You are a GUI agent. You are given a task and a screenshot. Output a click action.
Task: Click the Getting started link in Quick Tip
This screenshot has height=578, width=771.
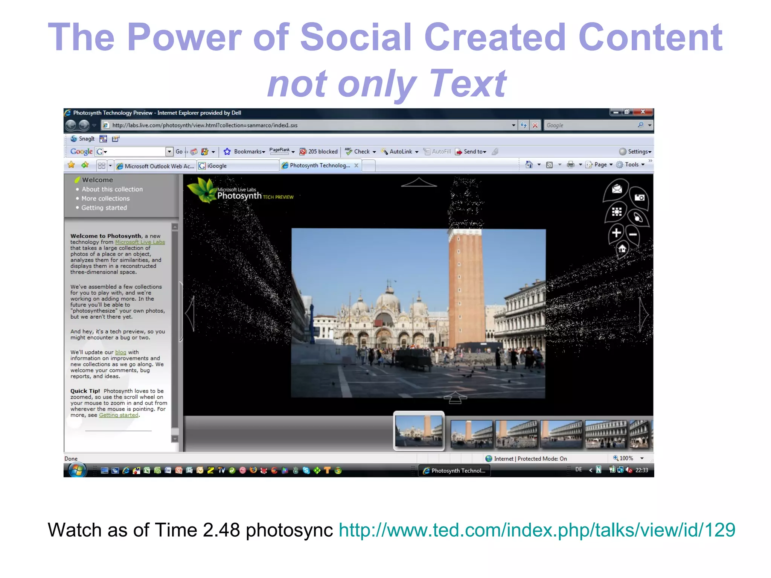tap(119, 415)
